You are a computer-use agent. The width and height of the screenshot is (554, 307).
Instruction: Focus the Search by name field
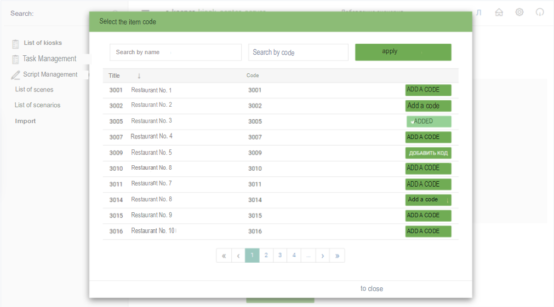pyautogui.click(x=175, y=53)
